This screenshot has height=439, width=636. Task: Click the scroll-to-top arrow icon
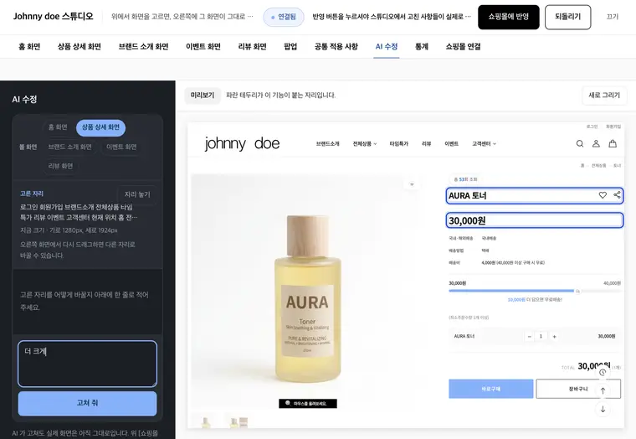(x=603, y=390)
